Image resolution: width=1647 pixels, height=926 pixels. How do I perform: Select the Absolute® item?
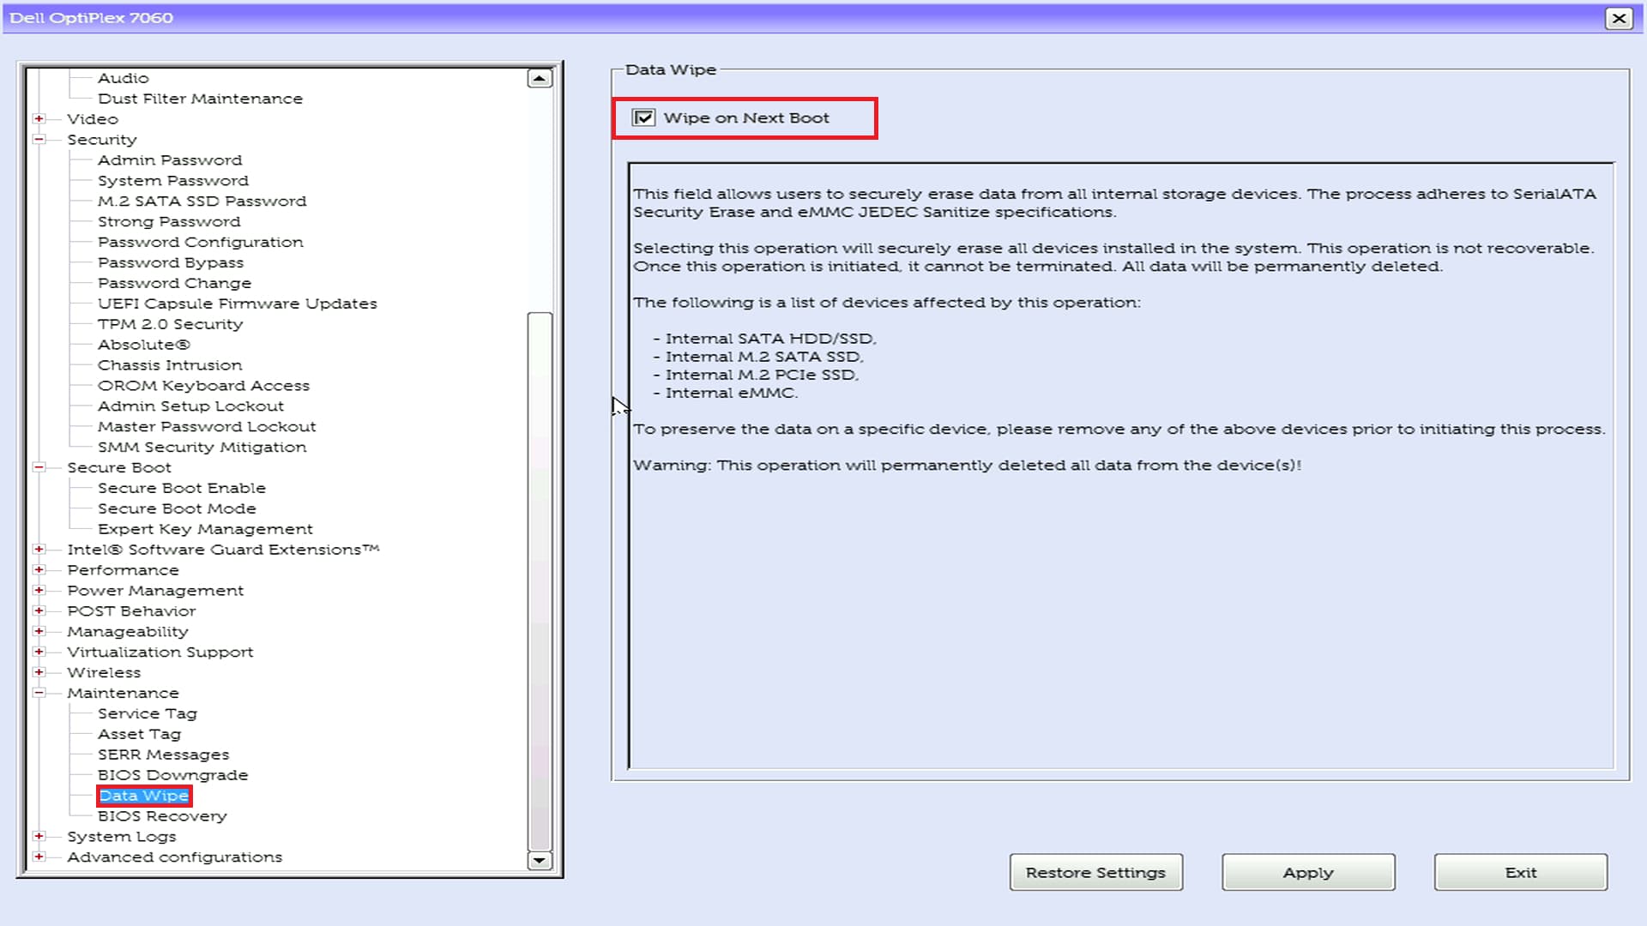coord(143,345)
